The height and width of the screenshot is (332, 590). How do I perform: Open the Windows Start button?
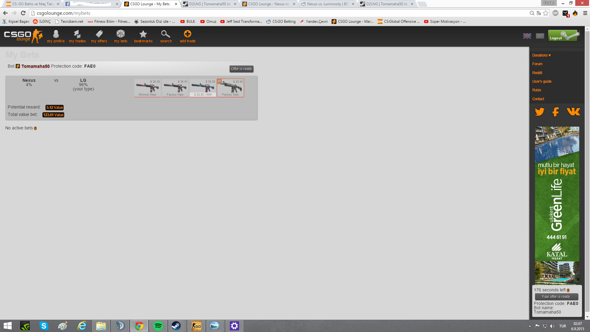click(8, 326)
